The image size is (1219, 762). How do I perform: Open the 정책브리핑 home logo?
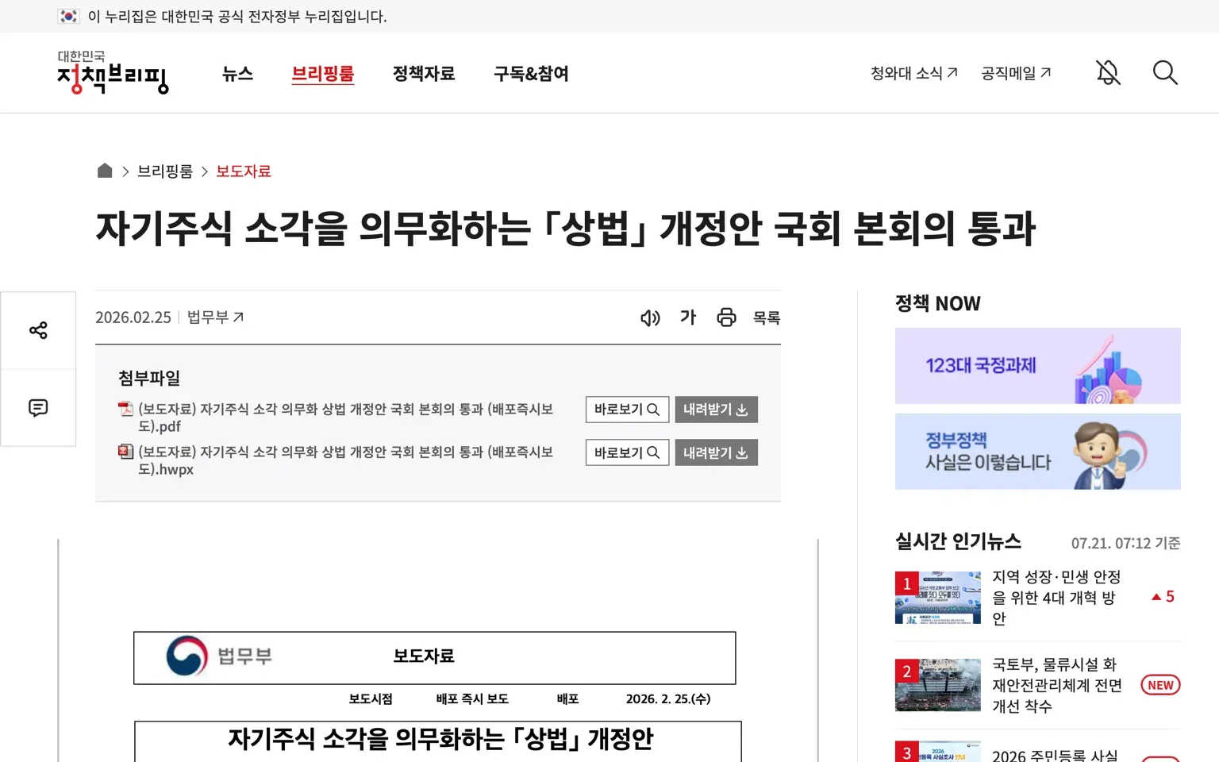coord(113,72)
